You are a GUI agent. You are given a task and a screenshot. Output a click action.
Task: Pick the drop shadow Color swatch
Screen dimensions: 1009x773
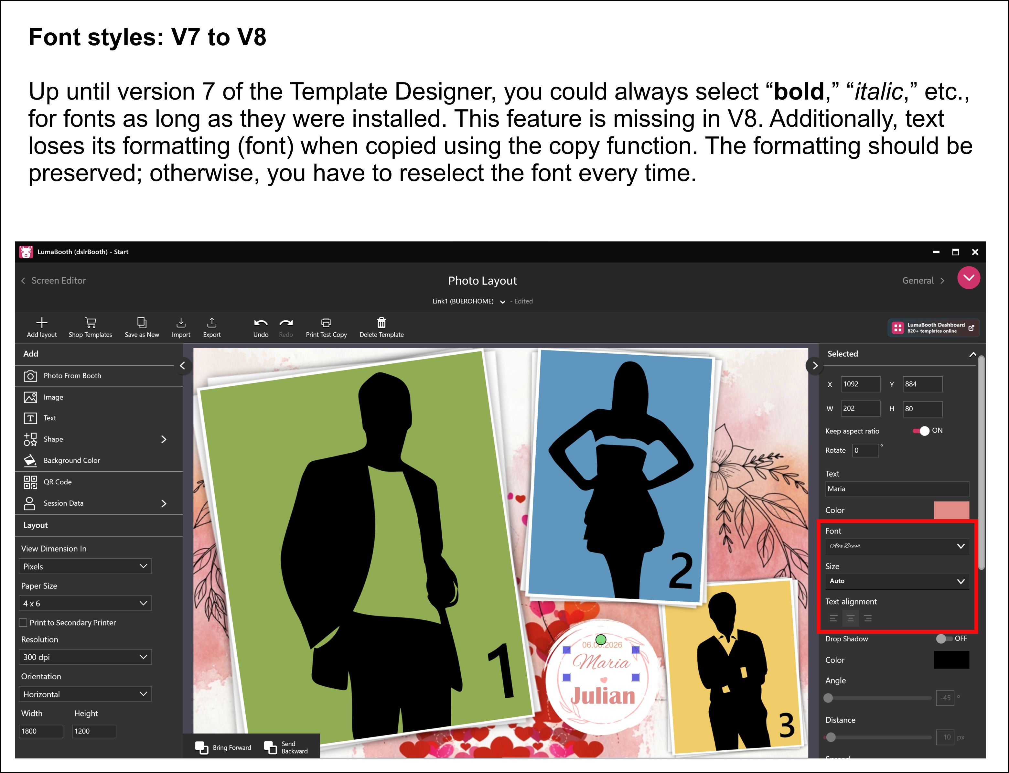(x=951, y=660)
